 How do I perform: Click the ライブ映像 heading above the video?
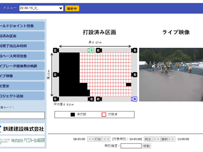(176, 32)
